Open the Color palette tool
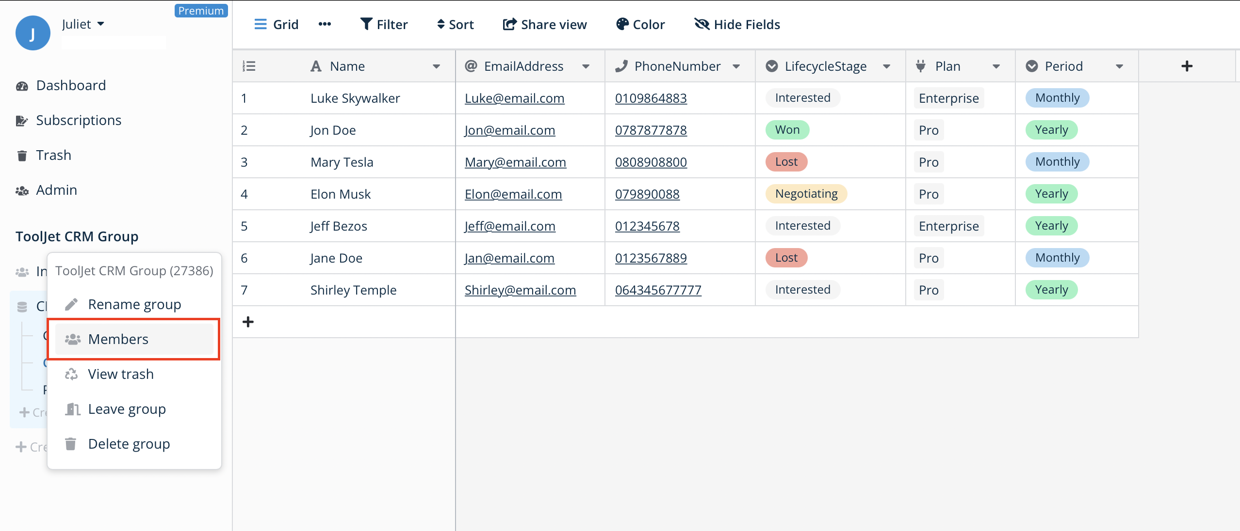This screenshot has width=1240, height=531. (639, 24)
